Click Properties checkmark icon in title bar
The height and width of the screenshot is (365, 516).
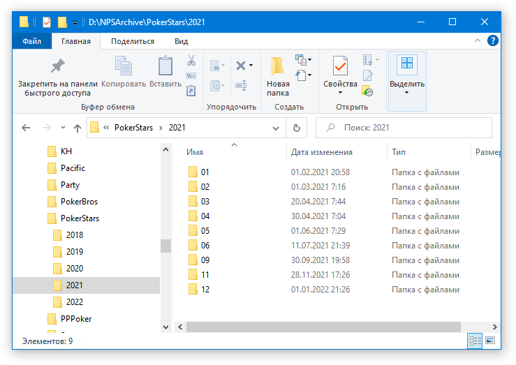click(46, 22)
